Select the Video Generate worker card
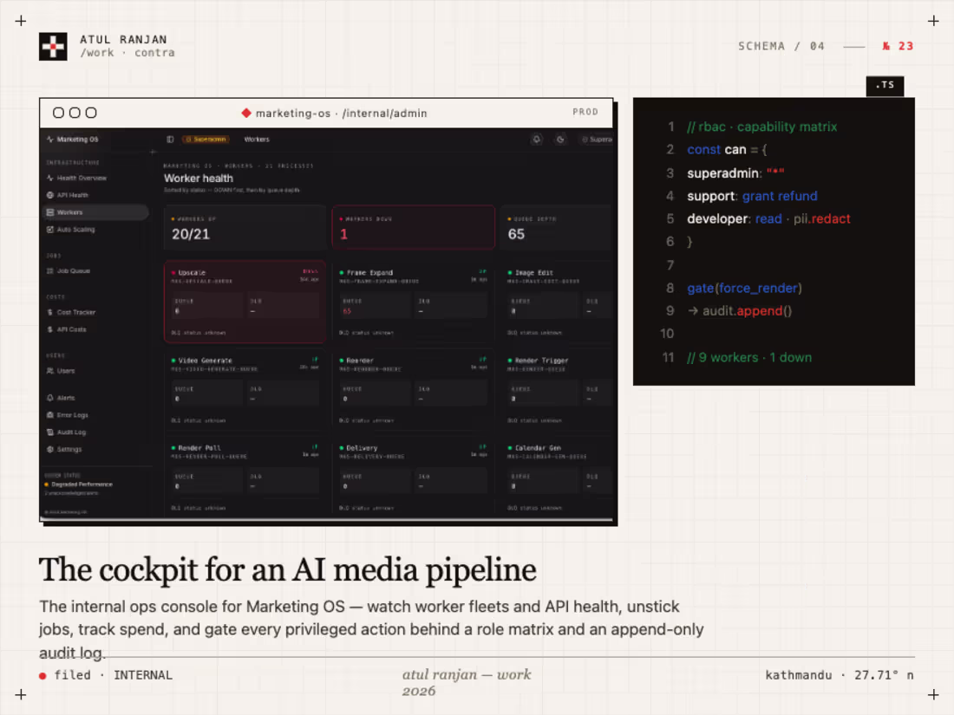This screenshot has width=954, height=715. pos(245,389)
